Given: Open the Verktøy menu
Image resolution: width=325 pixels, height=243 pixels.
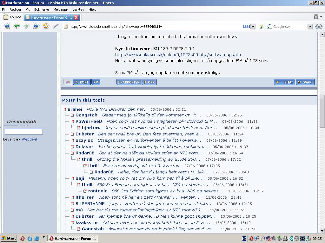Looking at the screenshot, I should (78, 9).
